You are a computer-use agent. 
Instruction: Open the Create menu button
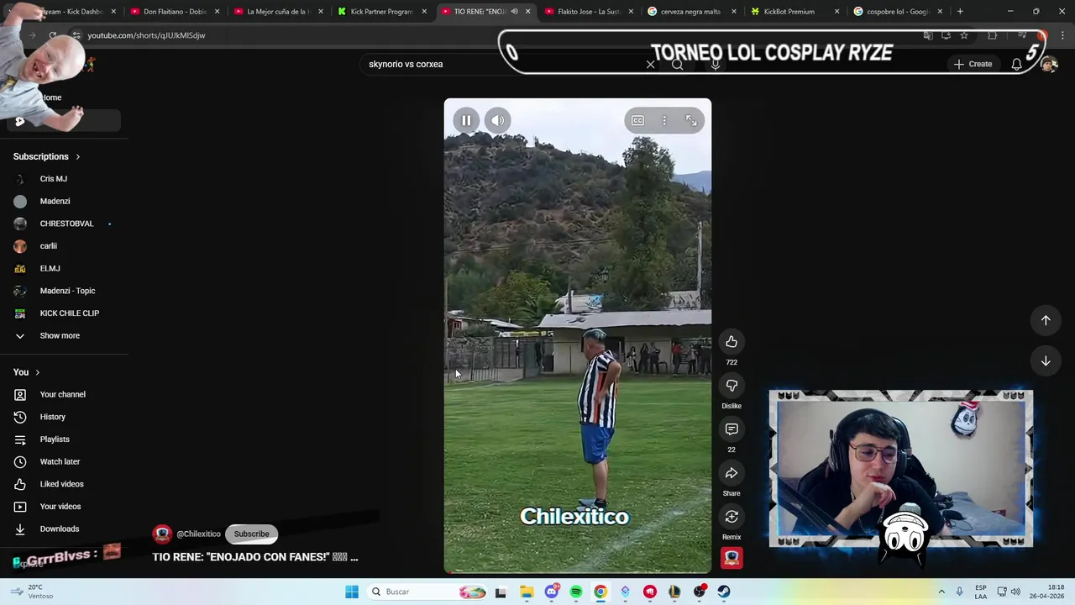973,64
